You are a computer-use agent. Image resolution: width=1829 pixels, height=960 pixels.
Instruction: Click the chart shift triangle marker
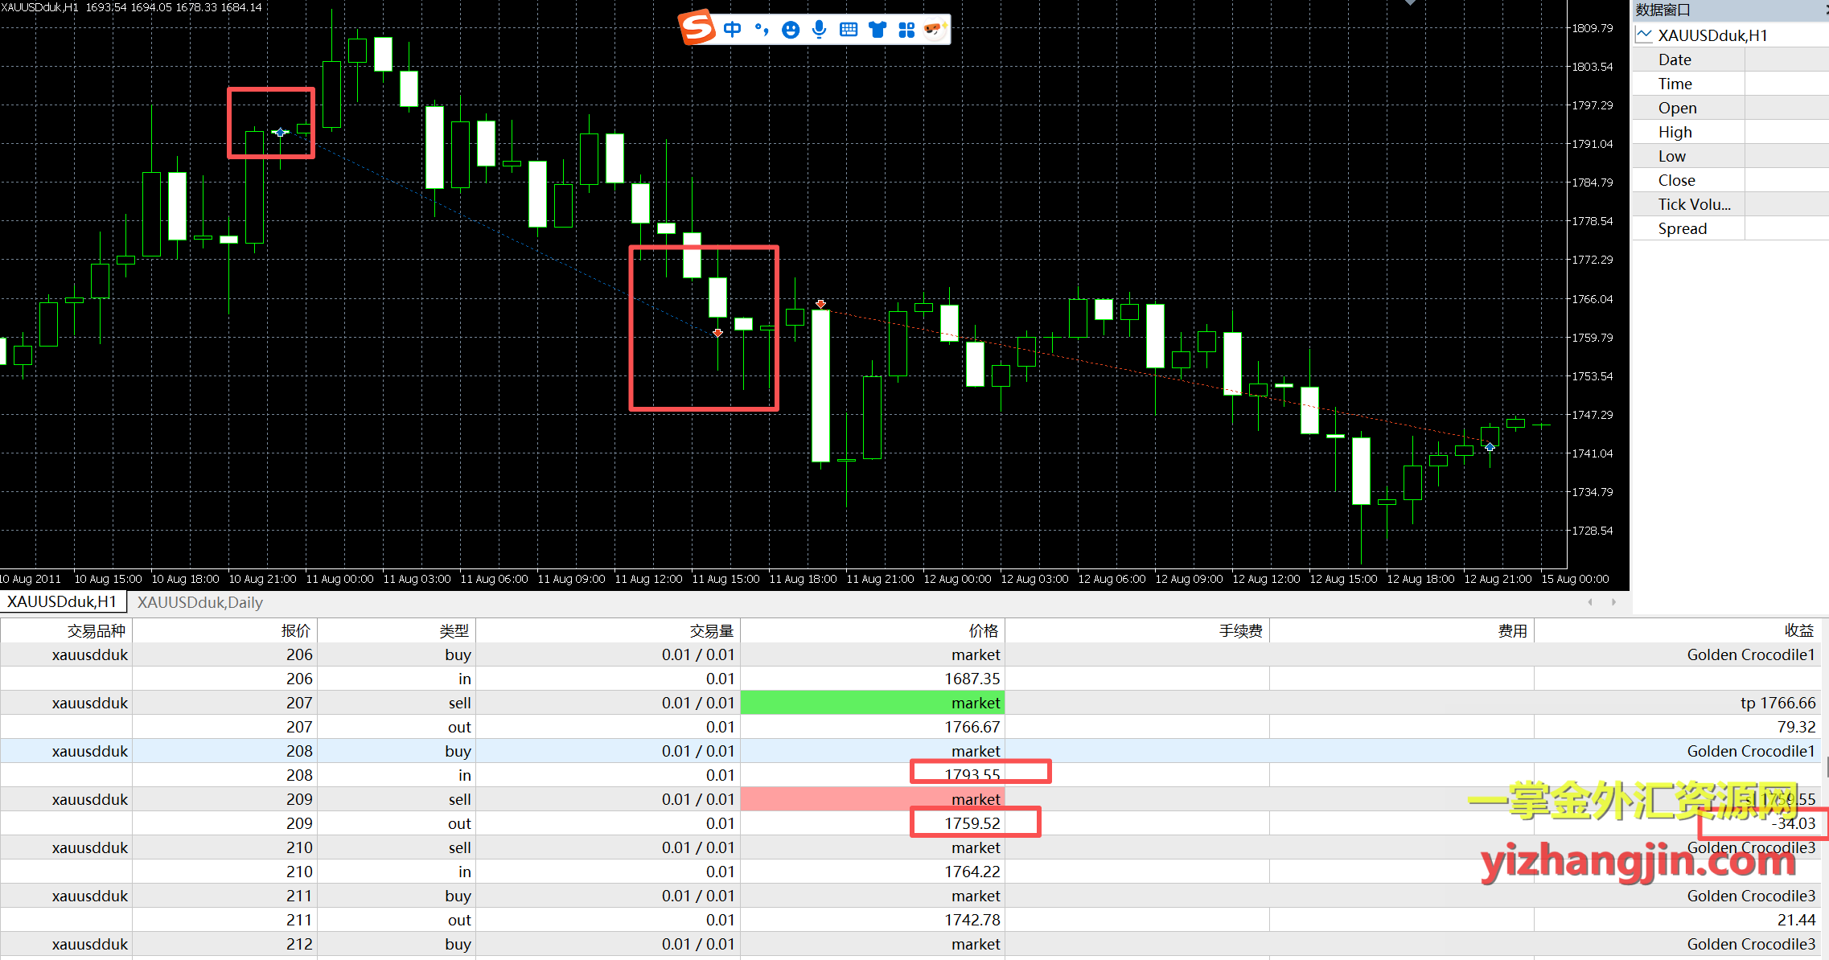1410,3
